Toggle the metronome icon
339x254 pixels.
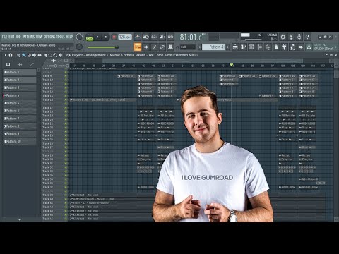pyautogui.click(x=138, y=37)
